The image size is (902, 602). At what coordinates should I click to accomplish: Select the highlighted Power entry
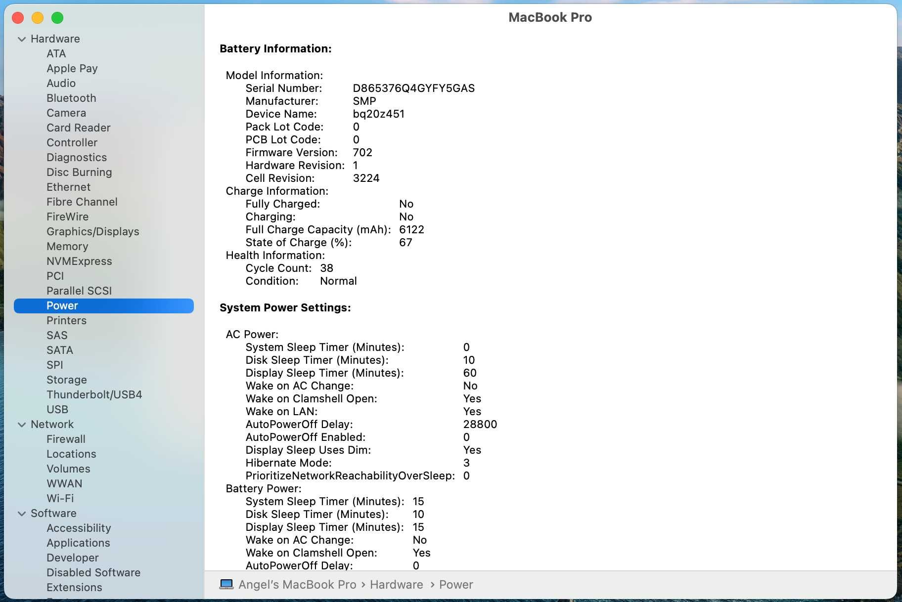tap(104, 305)
